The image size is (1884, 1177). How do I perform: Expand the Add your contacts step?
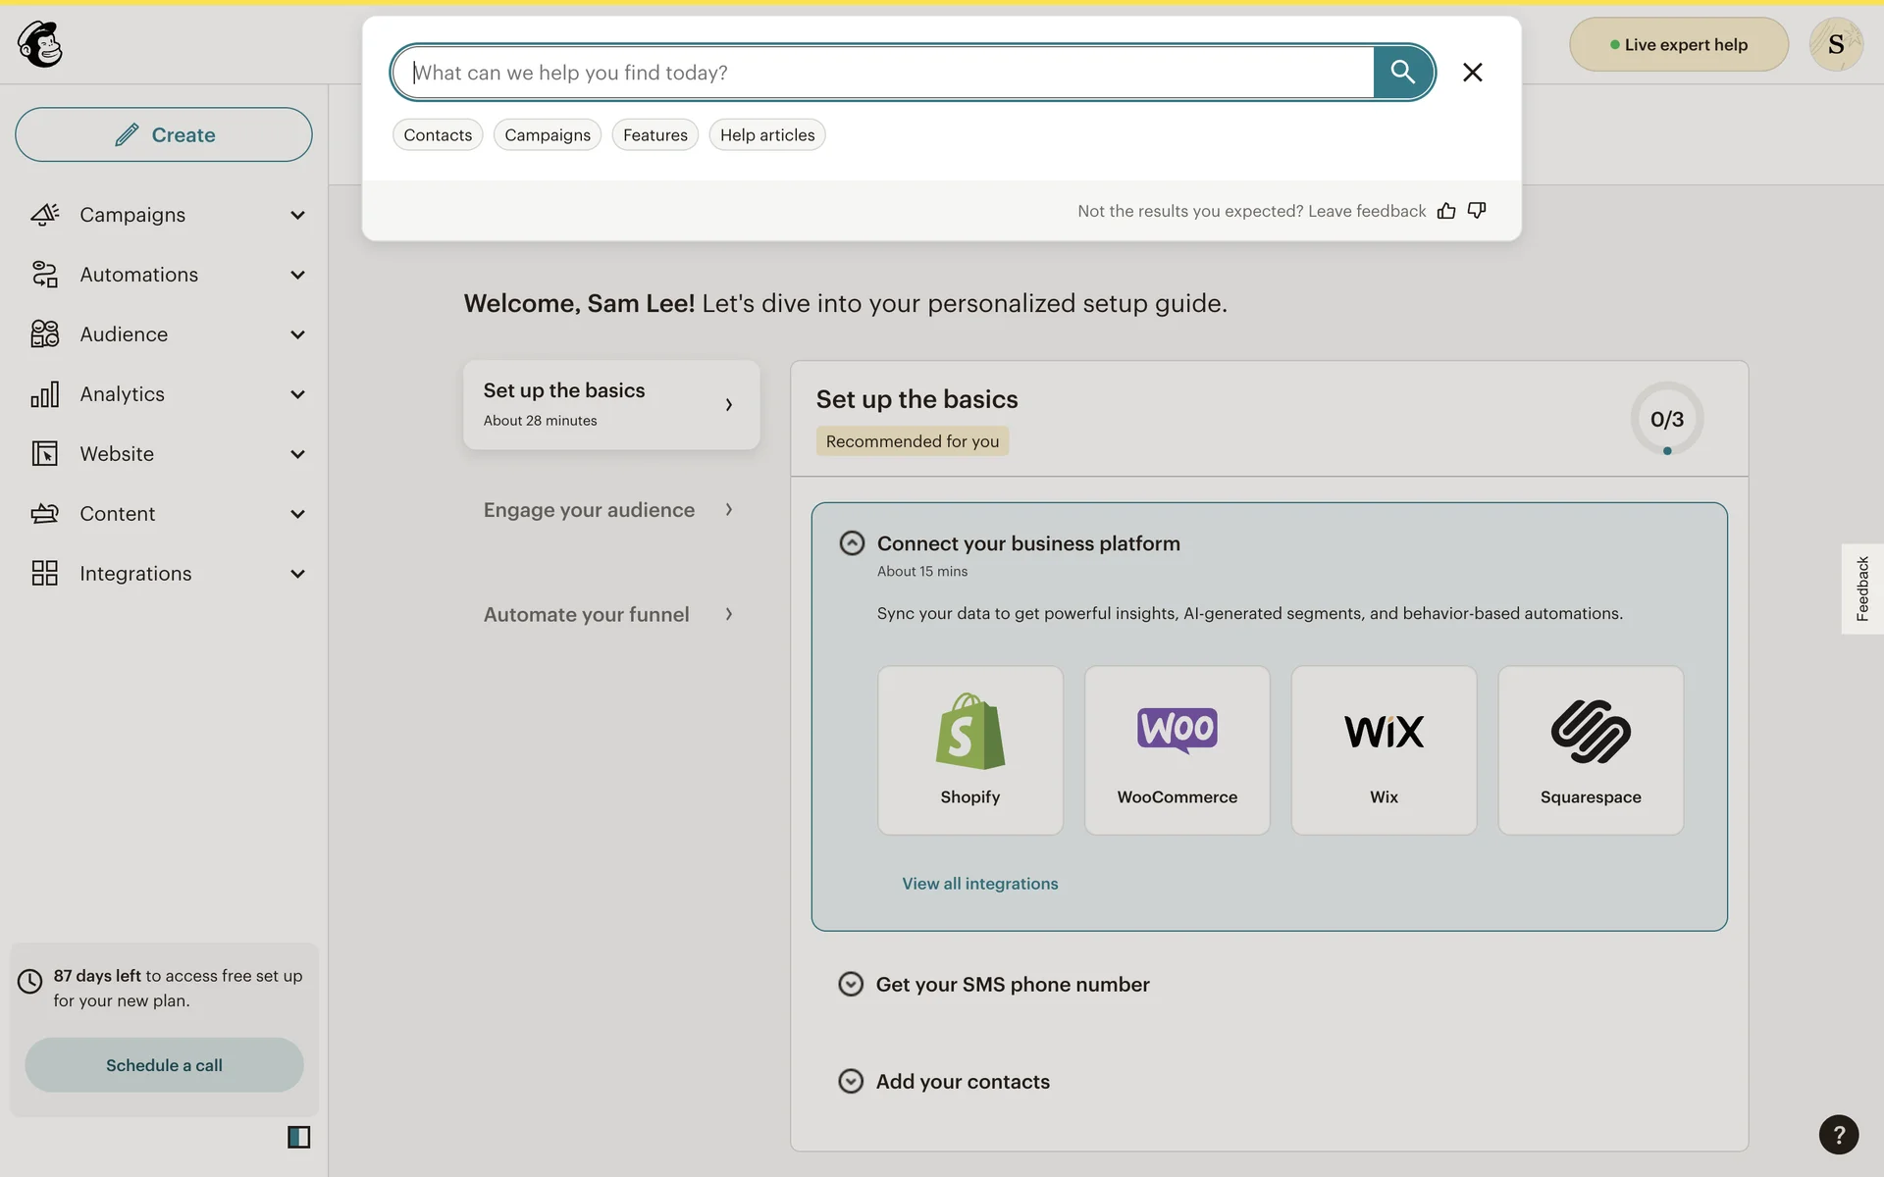click(x=851, y=1081)
